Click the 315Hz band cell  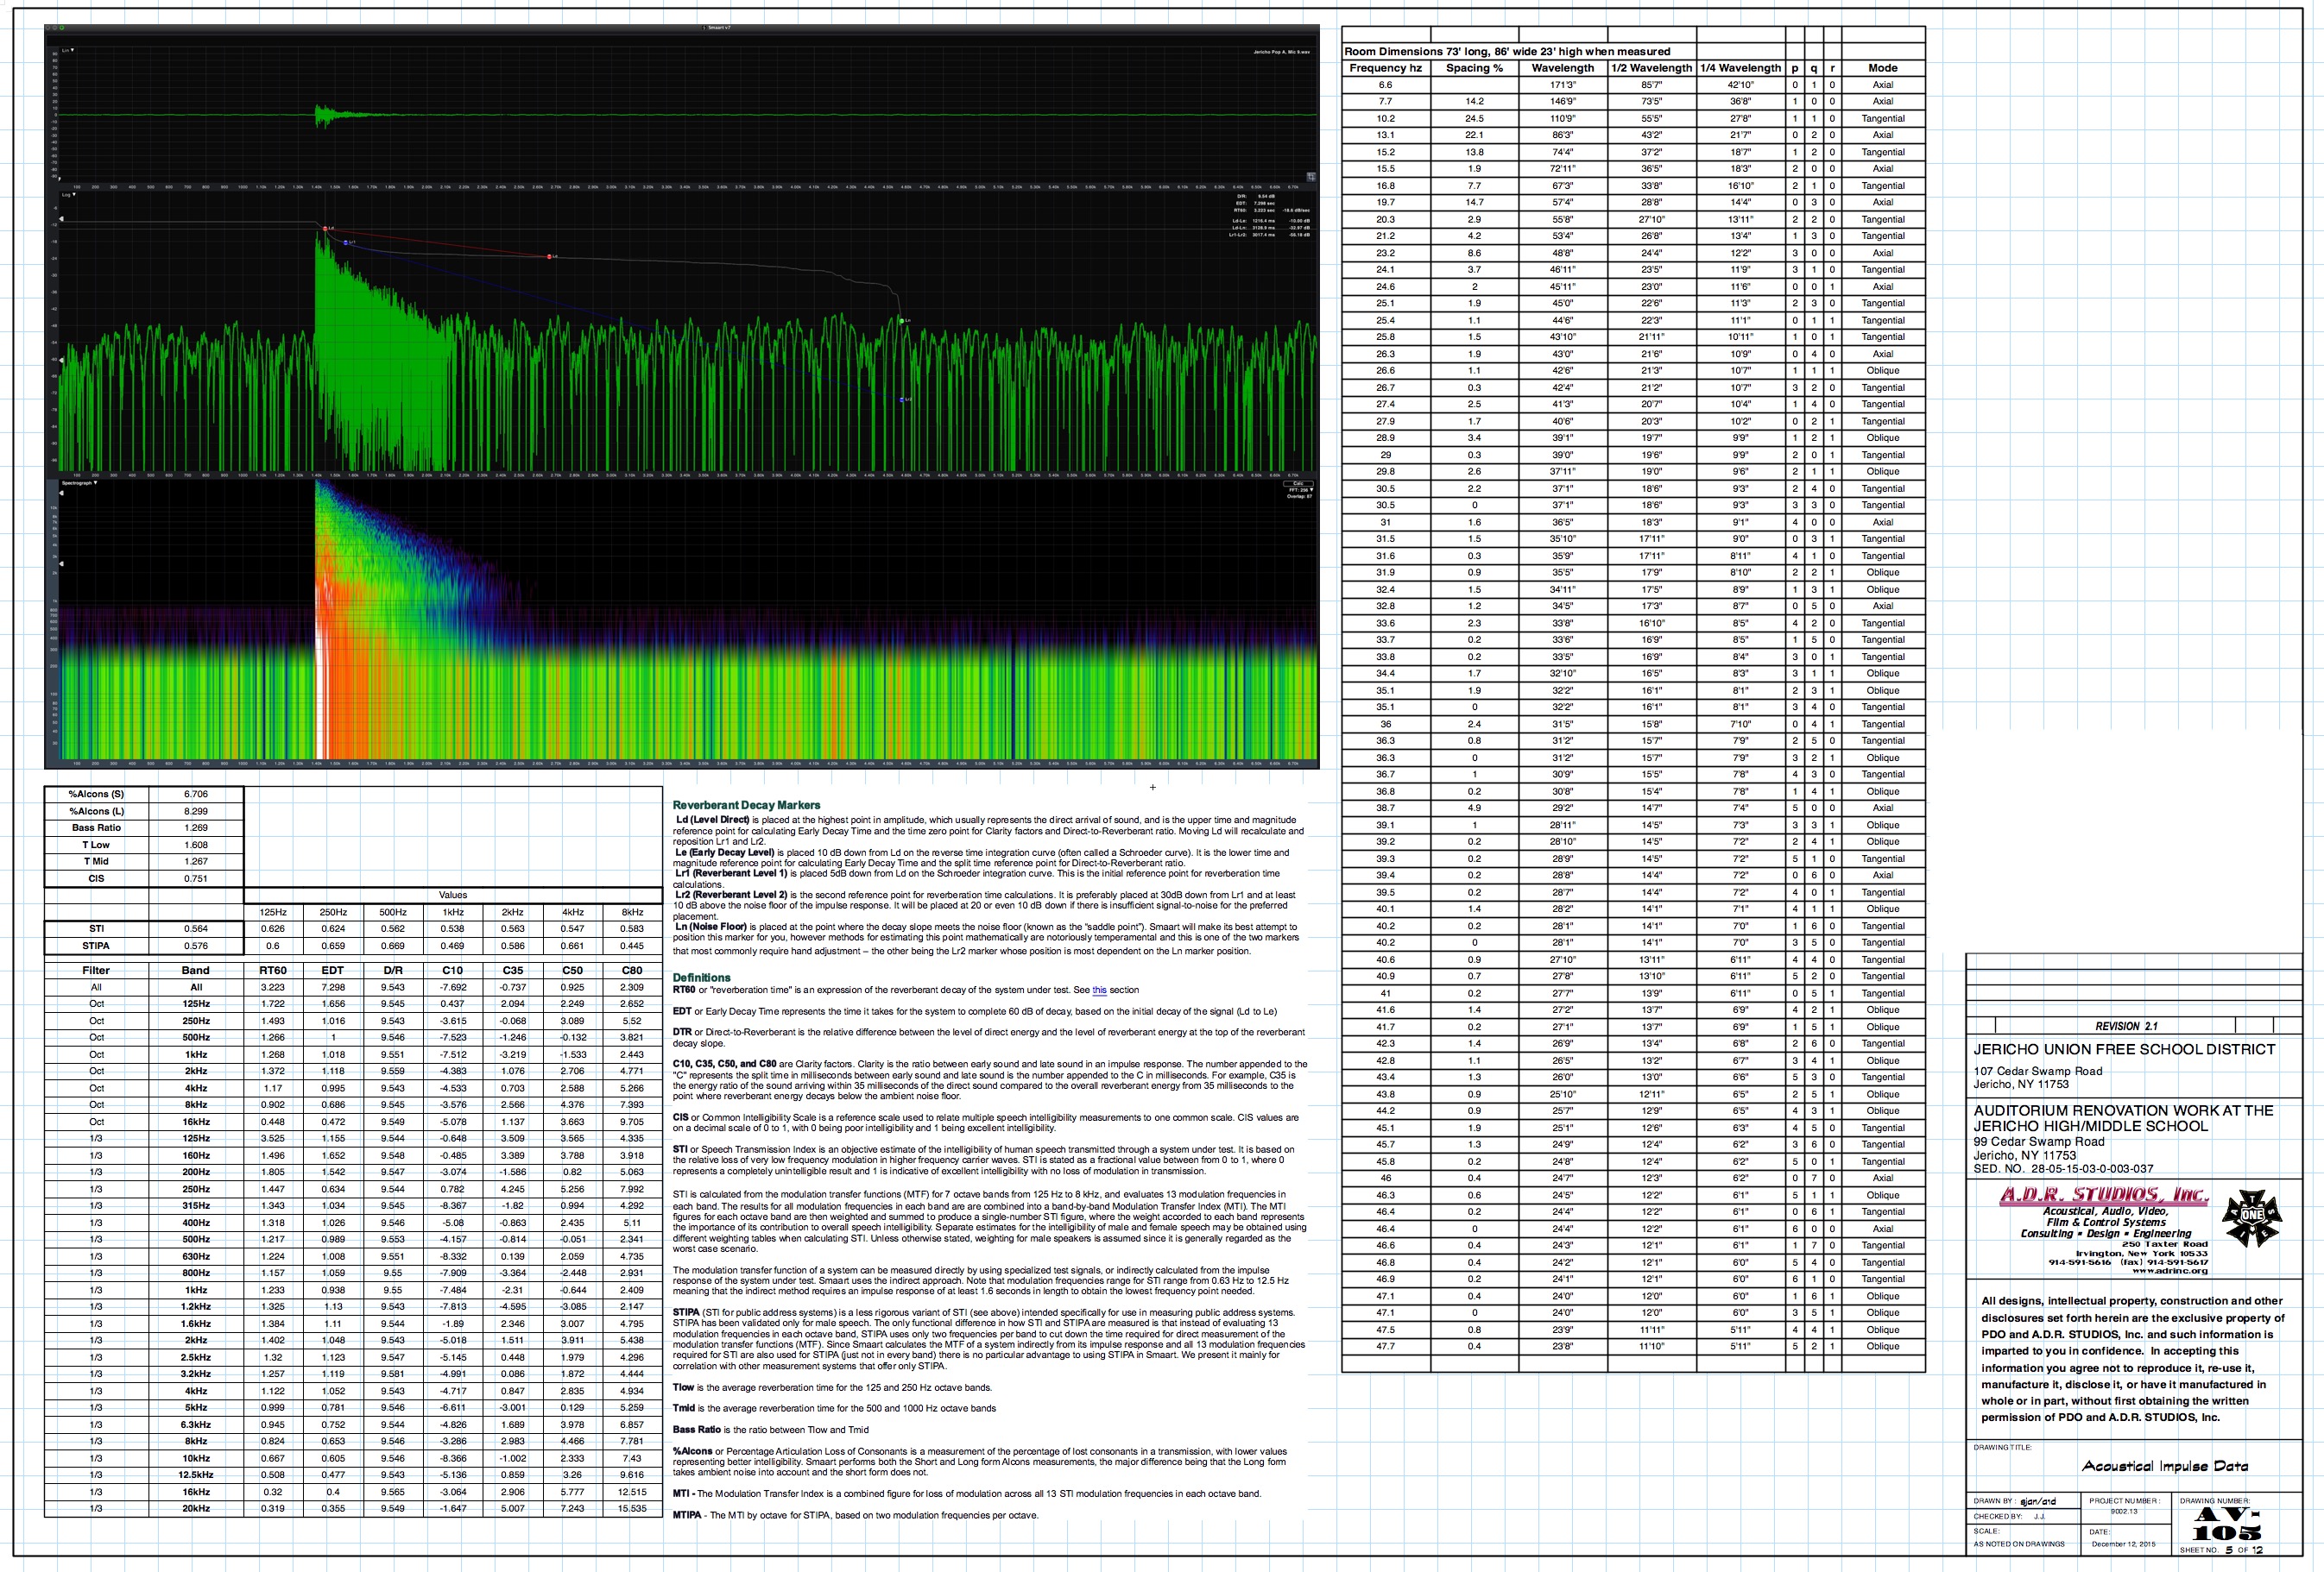pos(196,1206)
